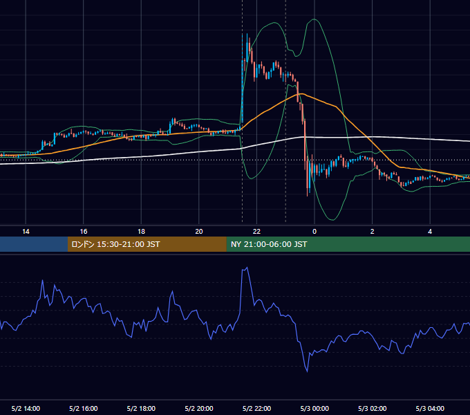470x415 pixels.
Task: Select the 4 hour label on upper axis
Action: pyautogui.click(x=430, y=232)
